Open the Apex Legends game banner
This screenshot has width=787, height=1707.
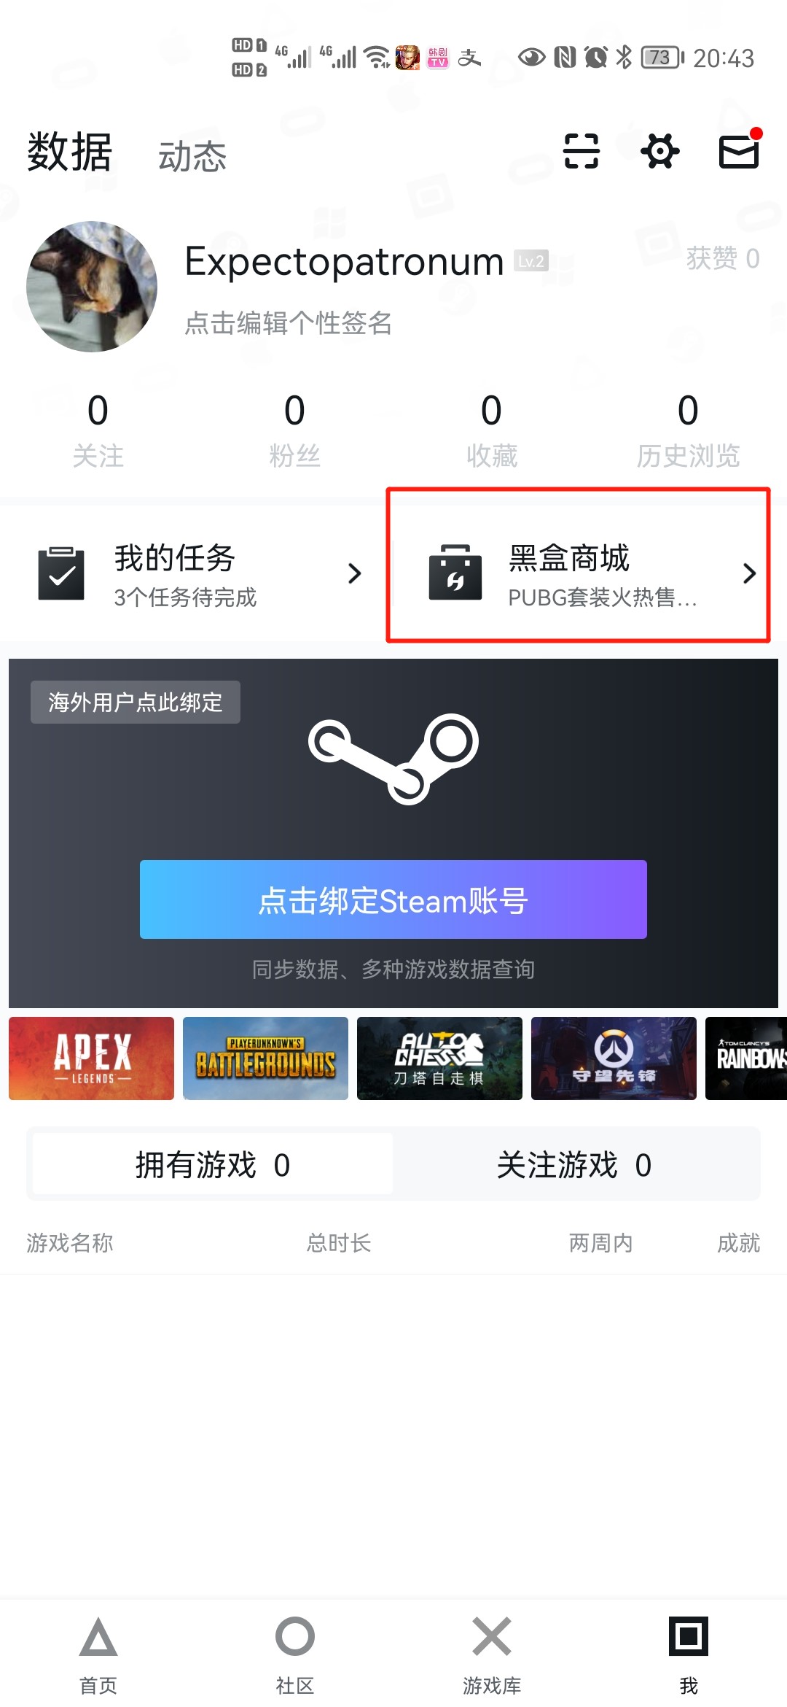(x=92, y=1058)
